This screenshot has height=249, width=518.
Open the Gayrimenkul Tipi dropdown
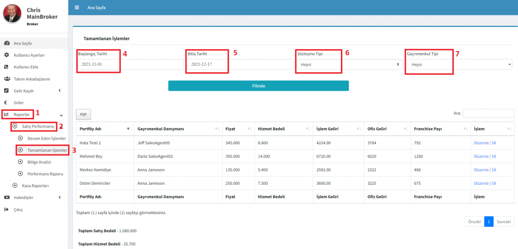pyautogui.click(x=459, y=64)
